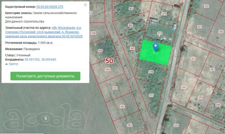
Task: Open cadastral number 50:05:0010526:375 link
Action: pos(50,7)
